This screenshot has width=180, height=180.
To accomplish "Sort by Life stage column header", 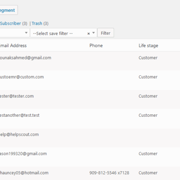I will [x=148, y=46].
